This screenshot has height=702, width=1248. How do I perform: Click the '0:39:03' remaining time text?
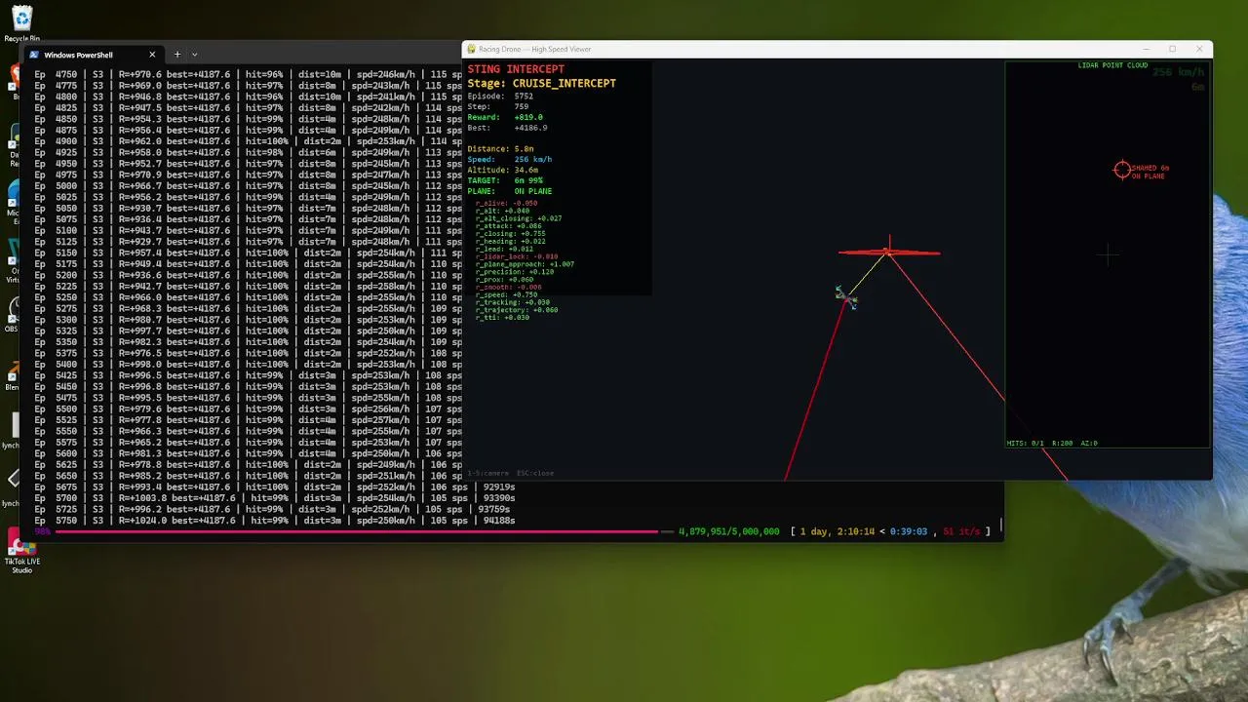pos(908,531)
